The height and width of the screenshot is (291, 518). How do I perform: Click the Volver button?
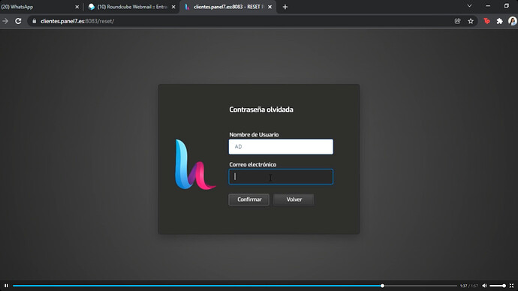pyautogui.click(x=294, y=199)
